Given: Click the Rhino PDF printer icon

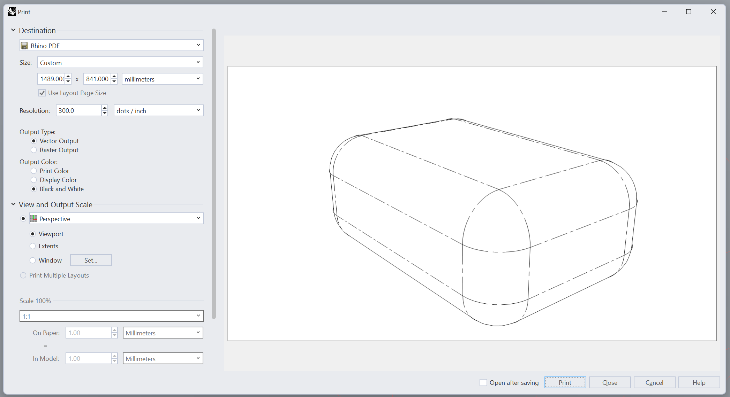Looking at the screenshot, I should coord(24,46).
